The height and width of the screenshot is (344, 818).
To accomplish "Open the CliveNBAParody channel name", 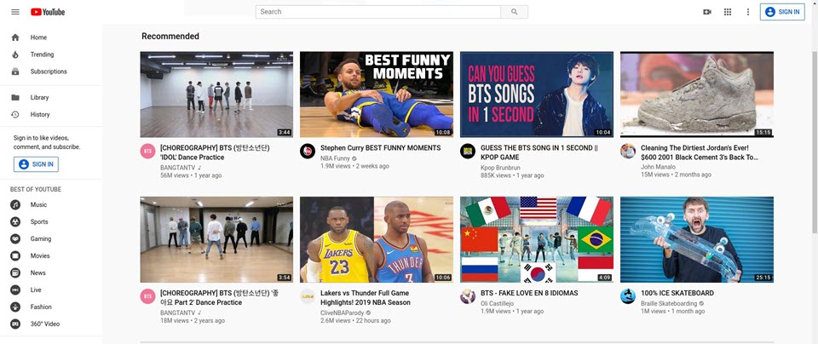I will tap(343, 312).
